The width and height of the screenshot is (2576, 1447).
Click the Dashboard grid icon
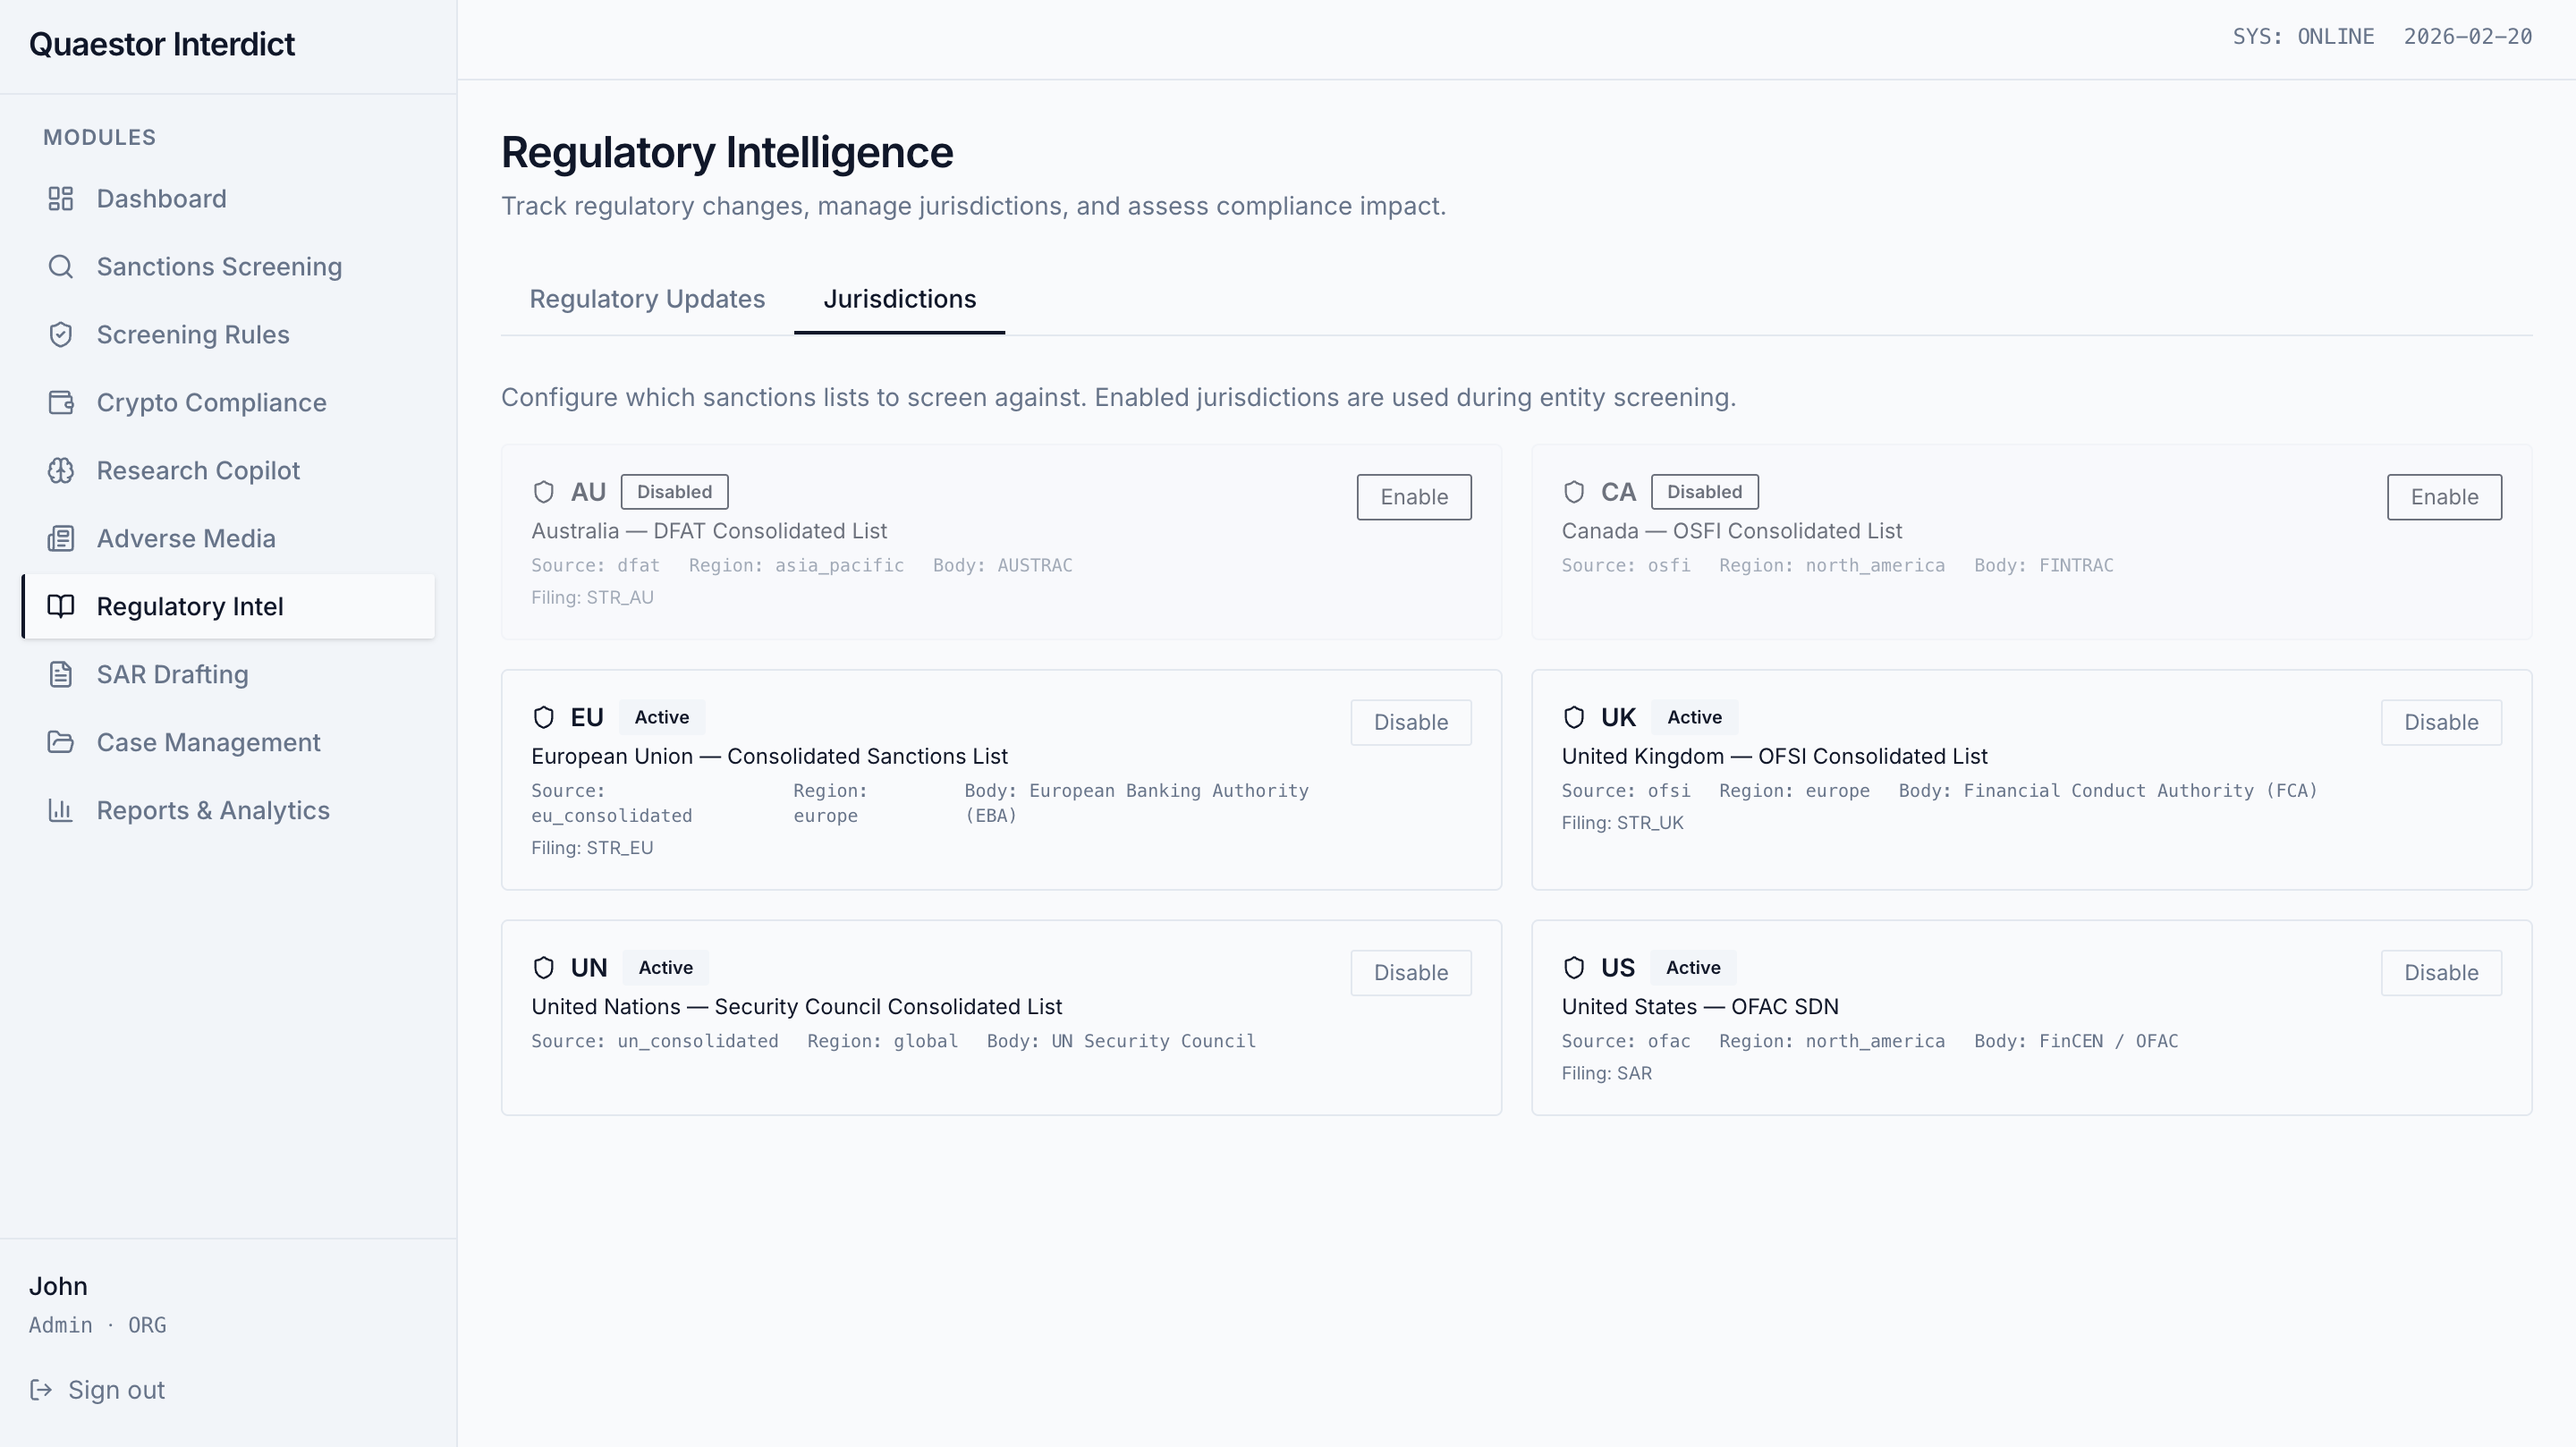pos(61,199)
